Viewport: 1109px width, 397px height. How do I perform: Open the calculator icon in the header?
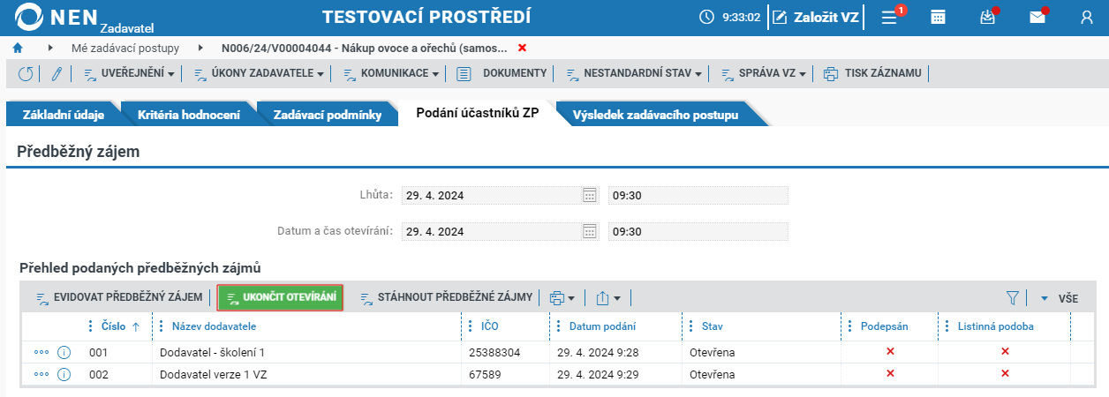(x=939, y=17)
